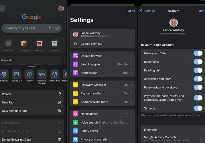Viewport: 205px width, 143px height.
Task: Open Google Activity Controls link
Action: click(173, 139)
